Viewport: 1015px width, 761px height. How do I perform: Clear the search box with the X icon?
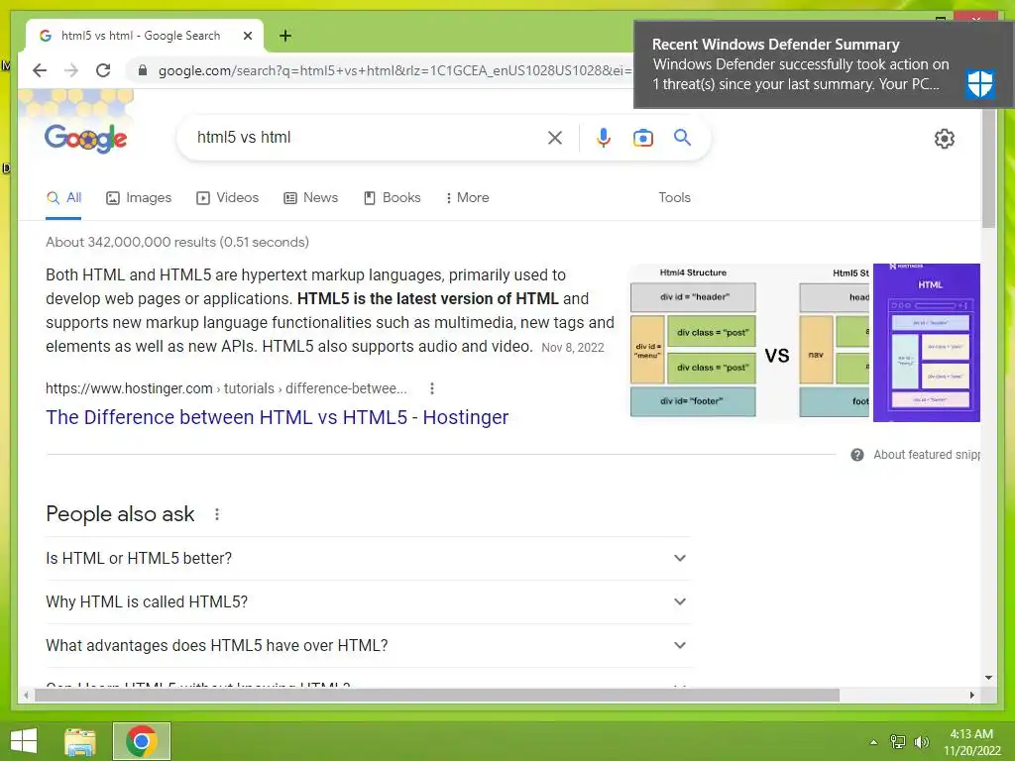pos(555,138)
